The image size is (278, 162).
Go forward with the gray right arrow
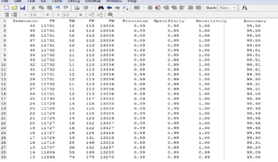click(x=117, y=7)
